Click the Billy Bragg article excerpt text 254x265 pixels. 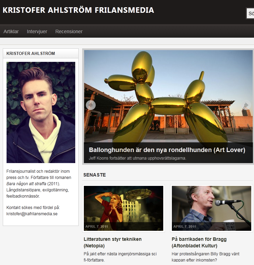tap(205, 257)
